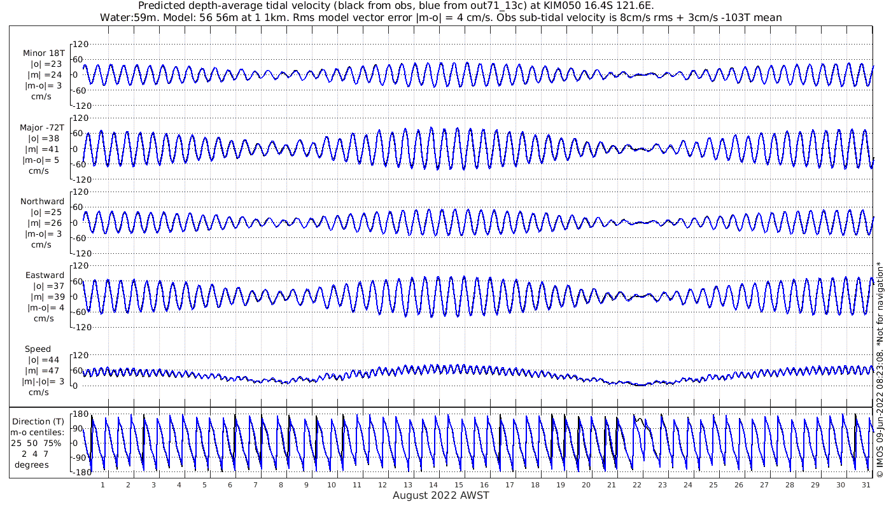
Task: Click the '|m-o|= 5' value under Major
Action: pos(42,160)
